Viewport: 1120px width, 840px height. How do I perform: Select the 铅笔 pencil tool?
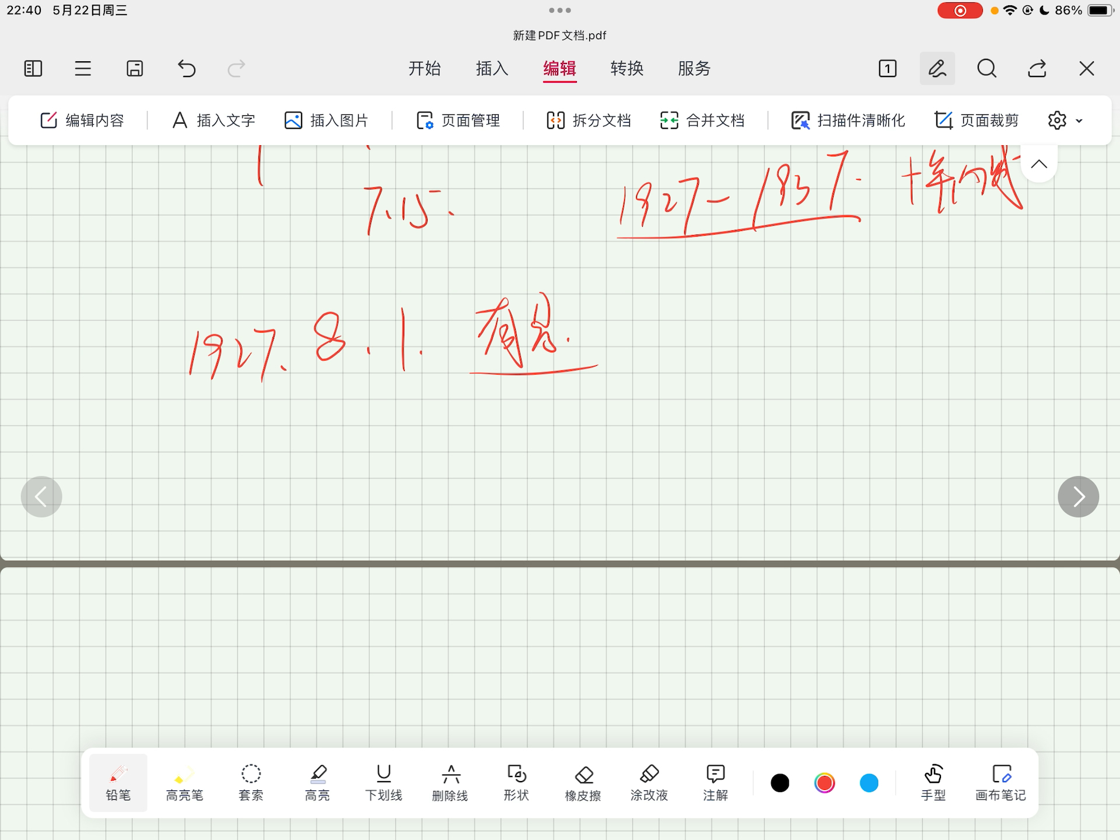[x=118, y=783]
